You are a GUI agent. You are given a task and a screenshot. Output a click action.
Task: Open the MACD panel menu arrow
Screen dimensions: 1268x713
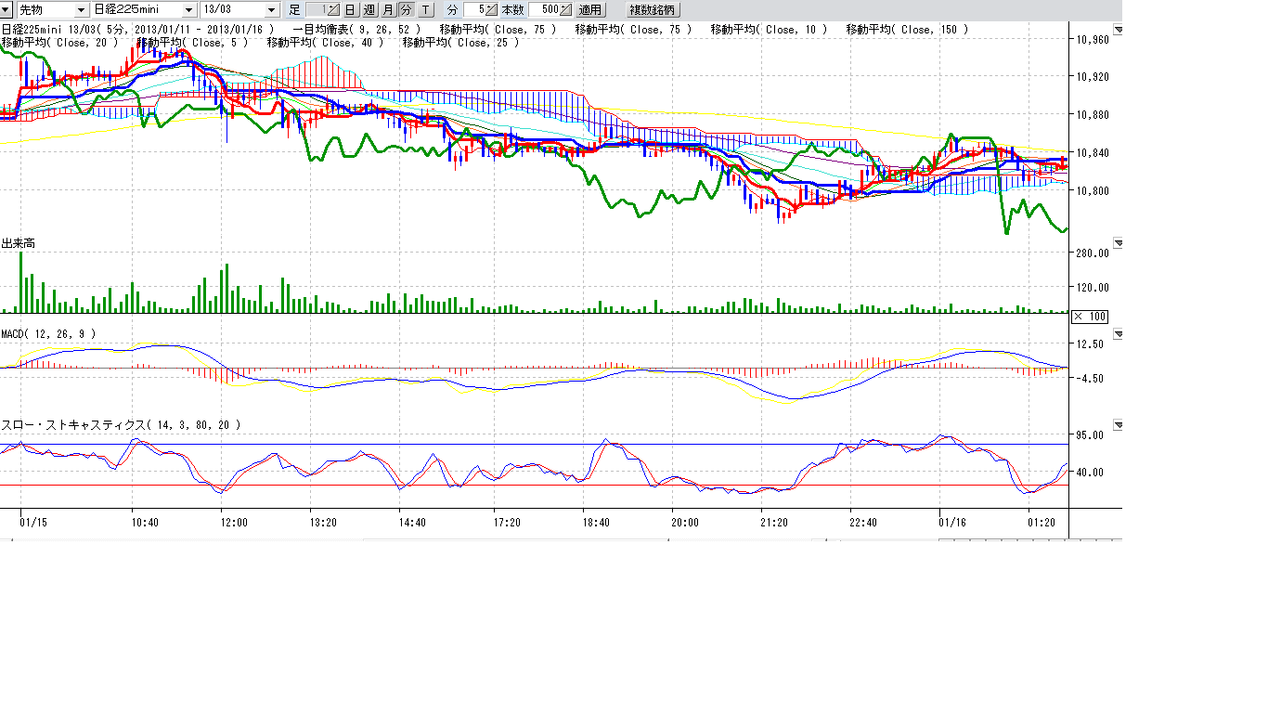pyautogui.click(x=1118, y=333)
